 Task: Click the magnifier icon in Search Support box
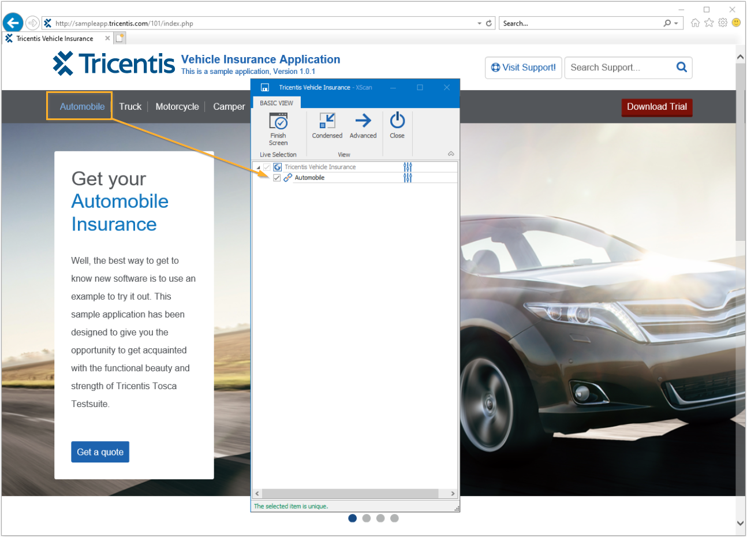tap(681, 68)
